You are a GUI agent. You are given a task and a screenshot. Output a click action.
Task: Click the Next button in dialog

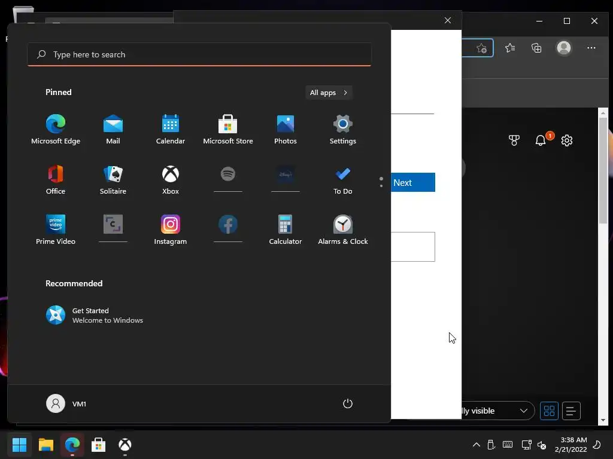(413, 182)
